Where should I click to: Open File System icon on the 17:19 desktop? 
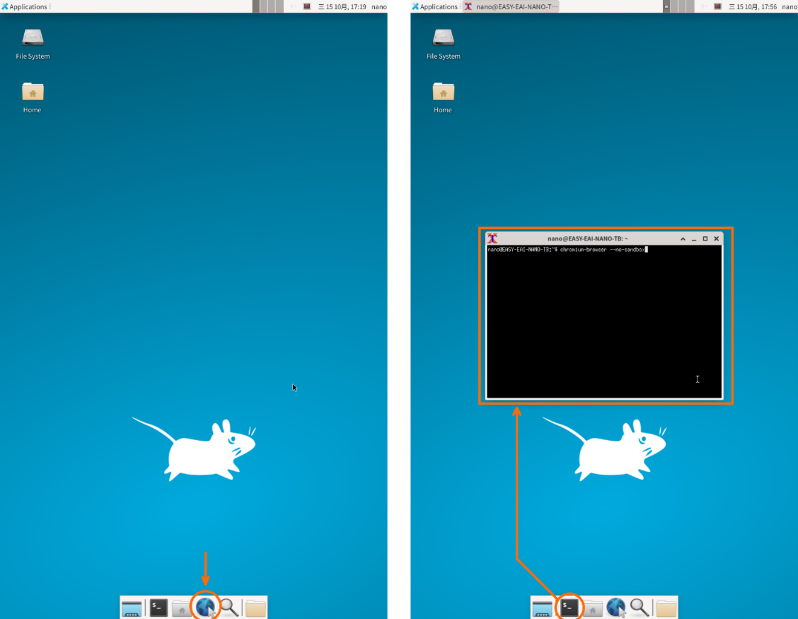point(33,43)
